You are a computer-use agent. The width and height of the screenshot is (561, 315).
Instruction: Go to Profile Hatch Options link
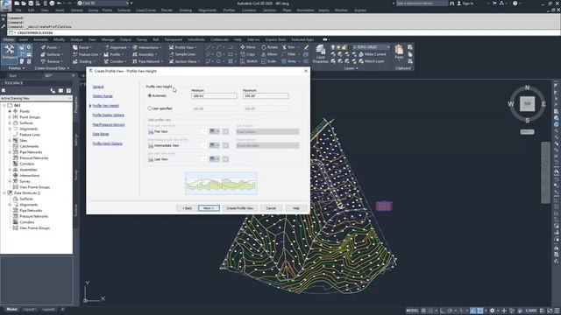click(107, 143)
